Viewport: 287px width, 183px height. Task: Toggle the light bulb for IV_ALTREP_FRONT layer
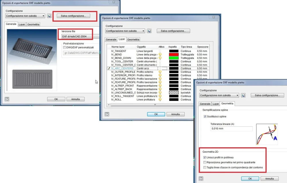click(160, 86)
